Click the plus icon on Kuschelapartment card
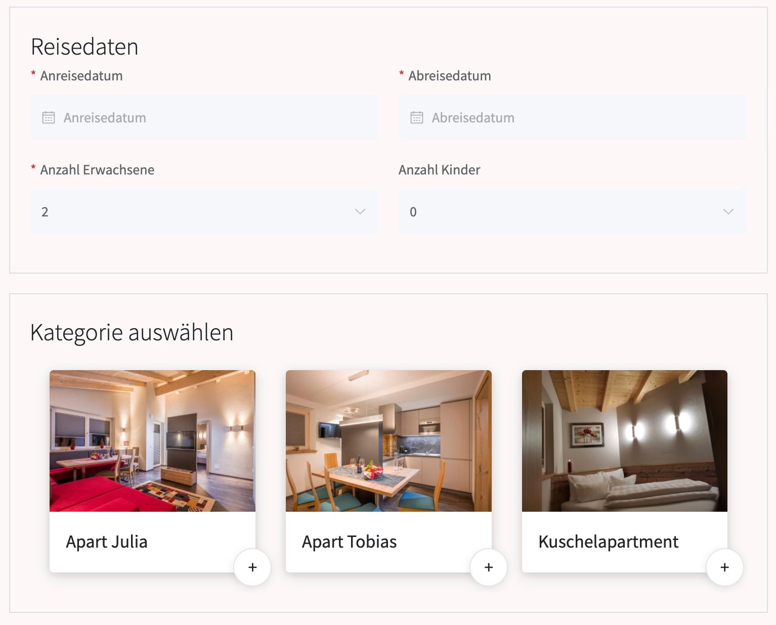 [x=724, y=567]
